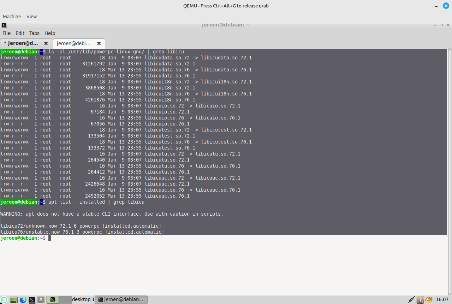This screenshot has height=304, width=452.
Task: Click the terminal window icon in titlebar
Action: click(4, 25)
